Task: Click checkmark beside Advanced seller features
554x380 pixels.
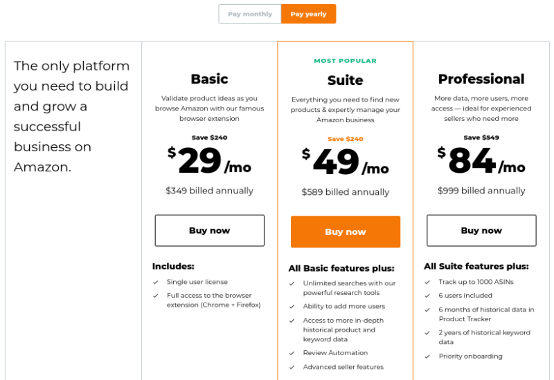Action: tap(292, 368)
